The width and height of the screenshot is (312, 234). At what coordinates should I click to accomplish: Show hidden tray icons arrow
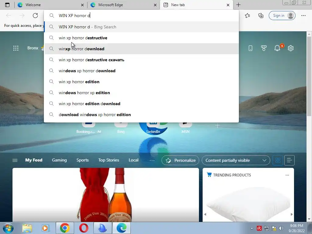(x=252, y=229)
